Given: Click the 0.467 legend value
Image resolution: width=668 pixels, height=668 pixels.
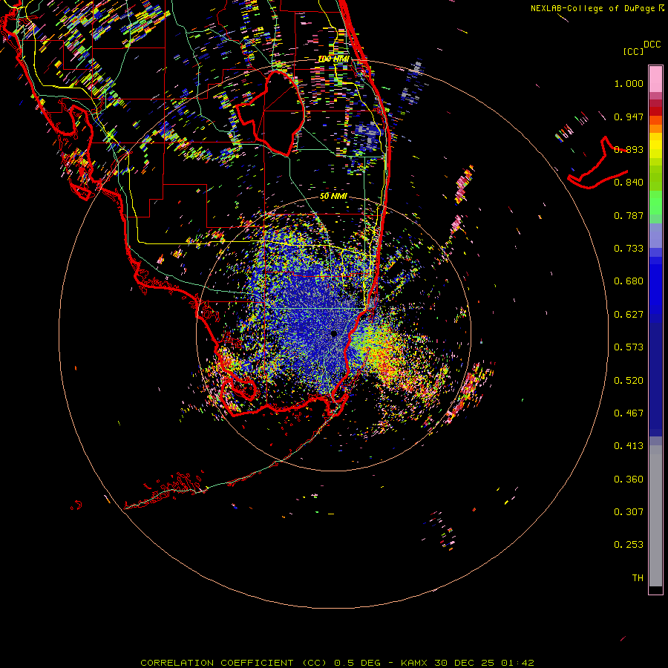Looking at the screenshot, I should click(629, 413).
